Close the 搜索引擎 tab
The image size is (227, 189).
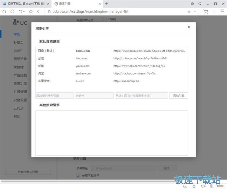tap(100, 4)
